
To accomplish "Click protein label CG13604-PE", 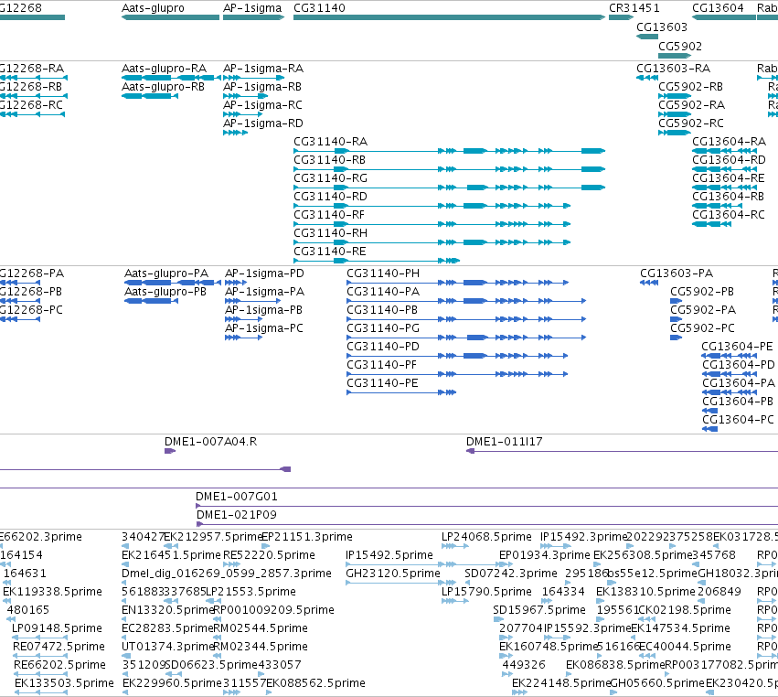I will (x=737, y=347).
